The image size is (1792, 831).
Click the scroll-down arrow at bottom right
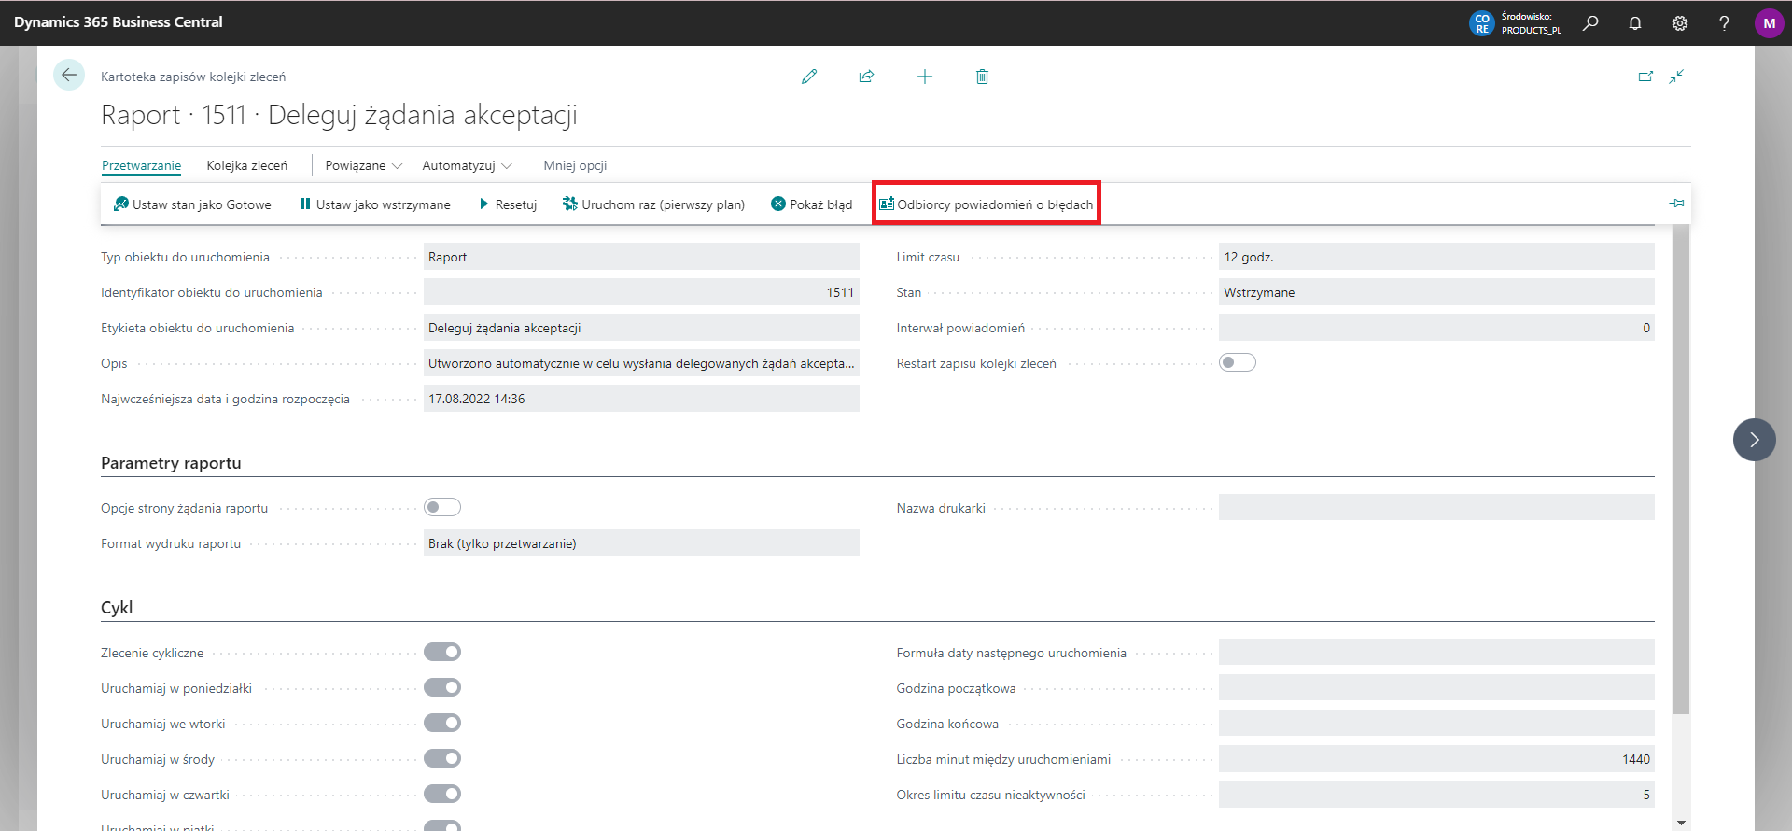tap(1681, 823)
